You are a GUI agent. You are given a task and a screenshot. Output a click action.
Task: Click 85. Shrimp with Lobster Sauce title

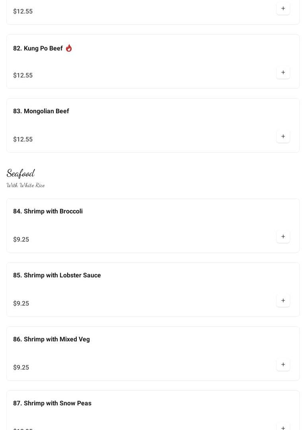(57, 275)
